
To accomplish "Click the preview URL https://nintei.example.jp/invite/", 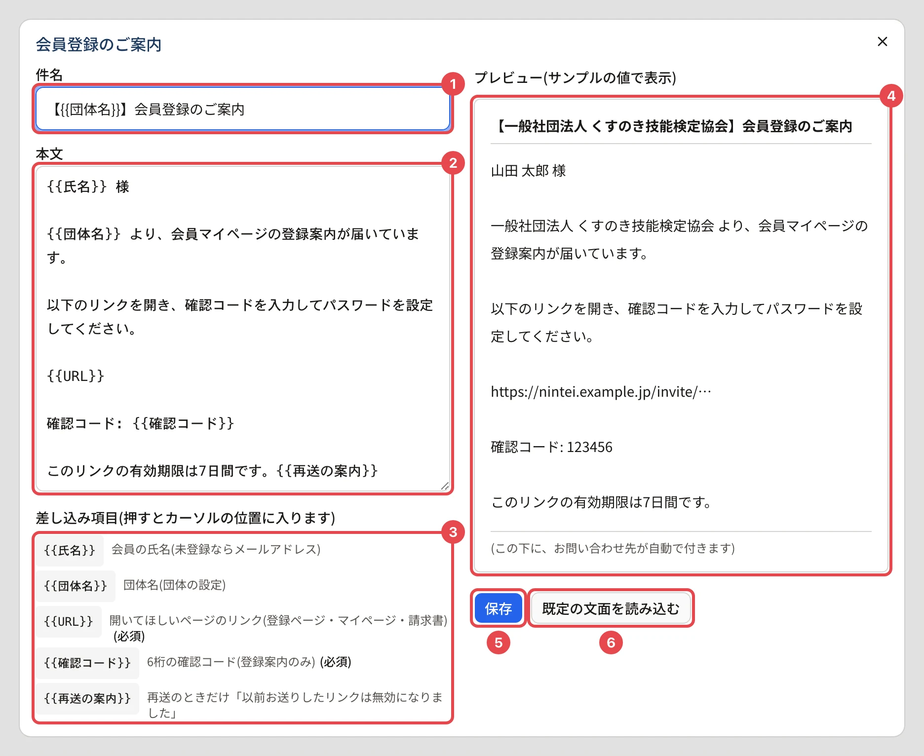I will coord(601,392).
